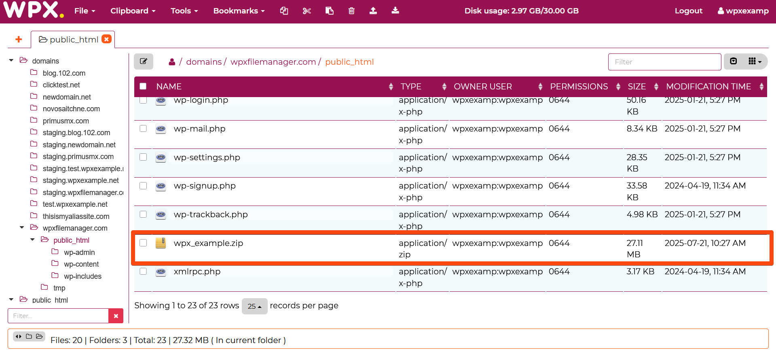Open the Clipboard menu
776x352 pixels.
pos(133,11)
